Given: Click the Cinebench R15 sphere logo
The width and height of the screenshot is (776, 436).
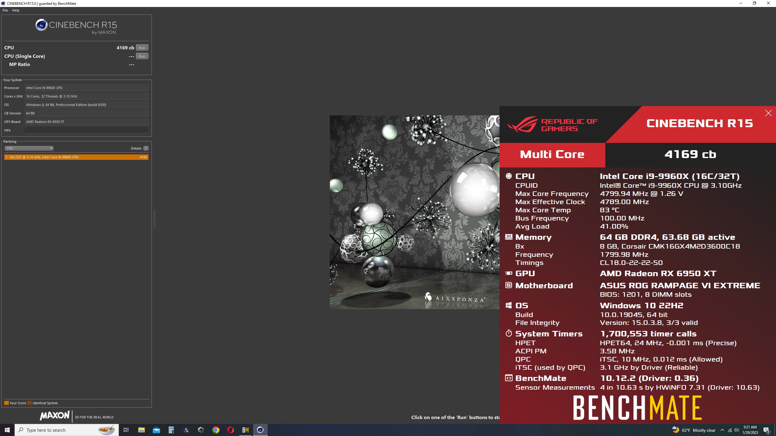Looking at the screenshot, I should point(42,25).
